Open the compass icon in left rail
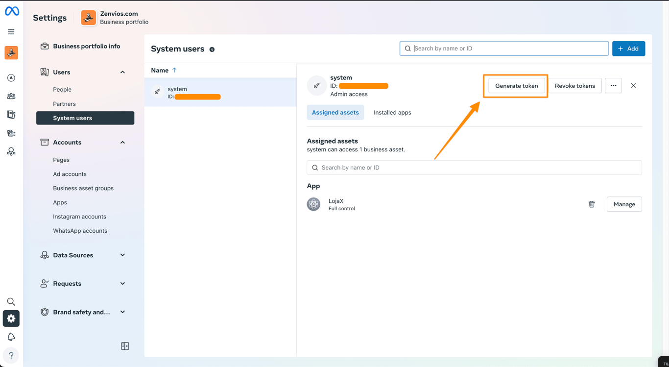 pyautogui.click(x=11, y=78)
